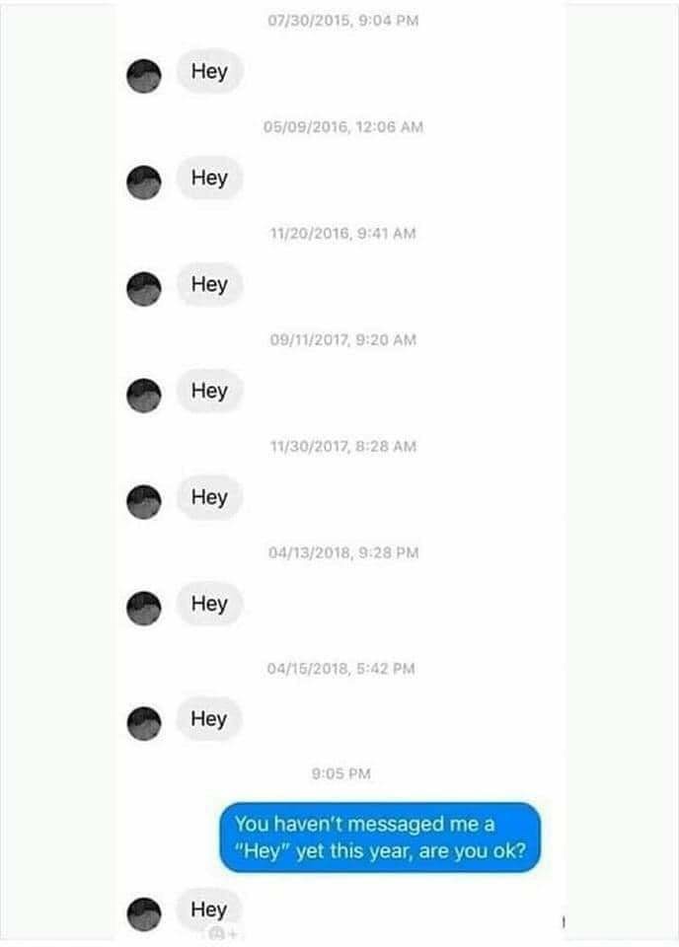The height and width of the screenshot is (947, 679).
Task: Open sender avatar beside the 04/15/2018 Hey
Action: [x=144, y=723]
